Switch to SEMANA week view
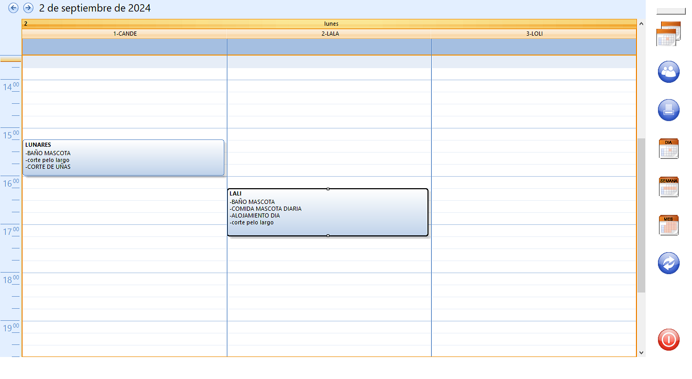 (668, 187)
